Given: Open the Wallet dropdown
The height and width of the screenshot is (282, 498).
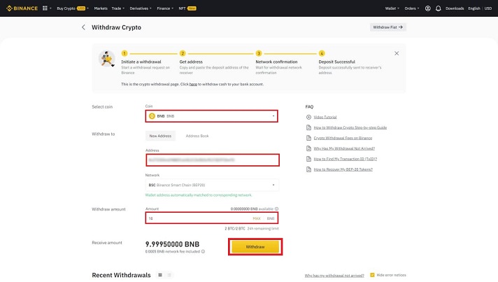Looking at the screenshot, I should pyautogui.click(x=392, y=8).
